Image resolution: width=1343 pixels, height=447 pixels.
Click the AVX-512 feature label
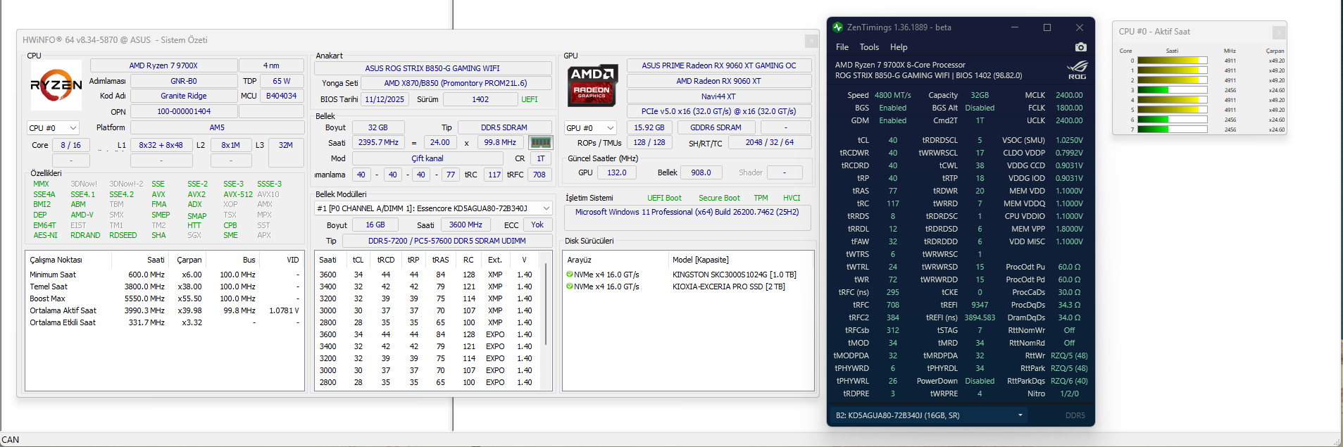tap(238, 194)
